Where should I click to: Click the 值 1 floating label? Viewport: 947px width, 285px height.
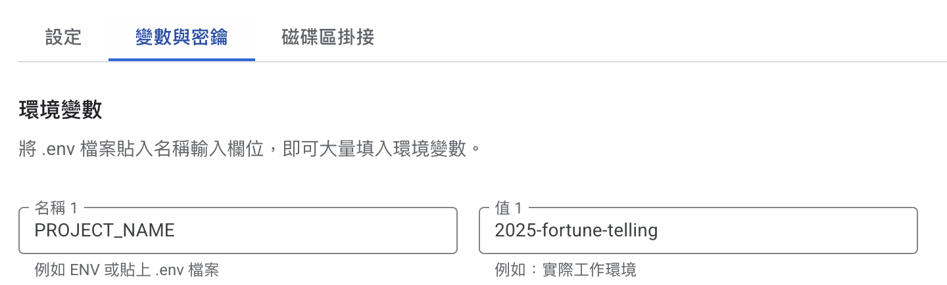508,208
